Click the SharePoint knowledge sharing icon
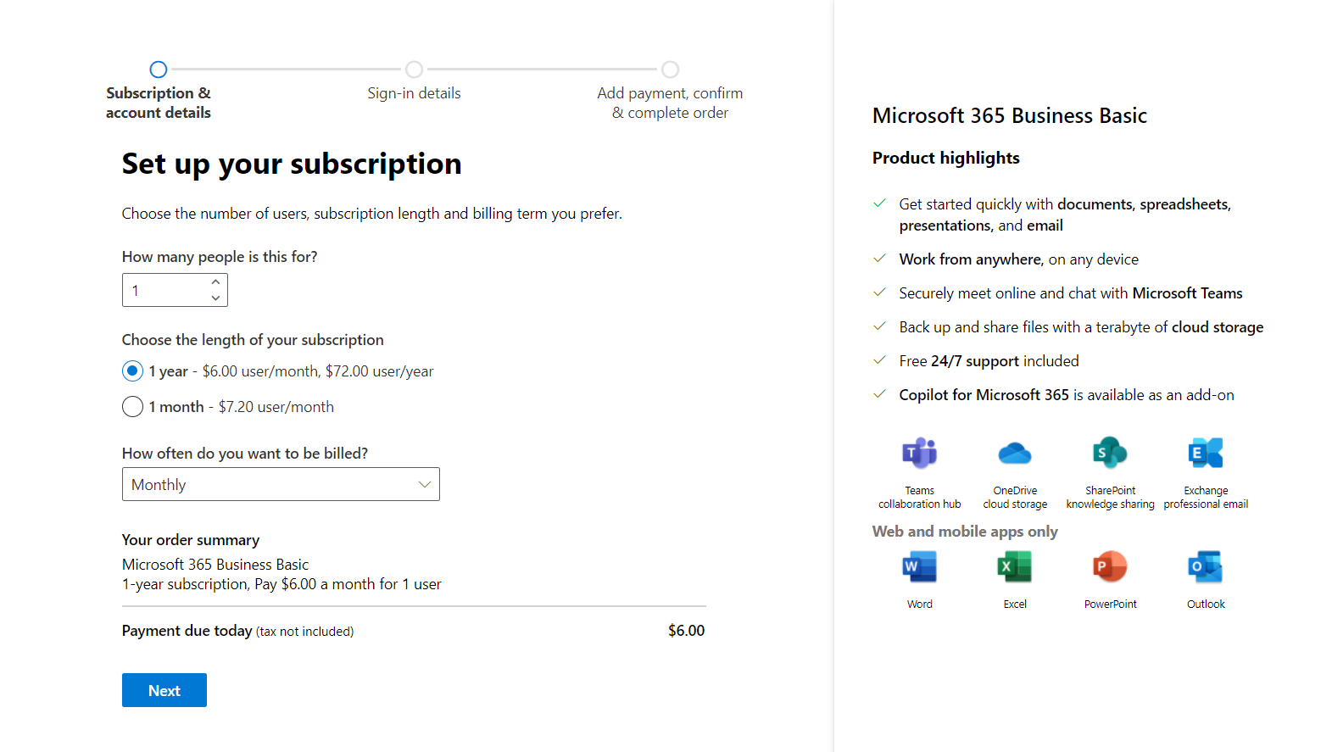The height and width of the screenshot is (752, 1332). 1110,453
